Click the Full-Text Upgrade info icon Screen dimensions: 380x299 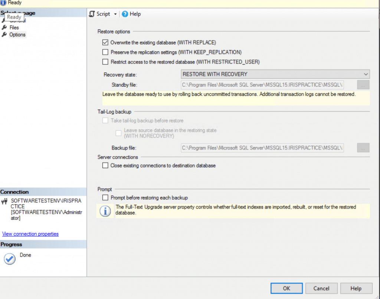coord(105,211)
